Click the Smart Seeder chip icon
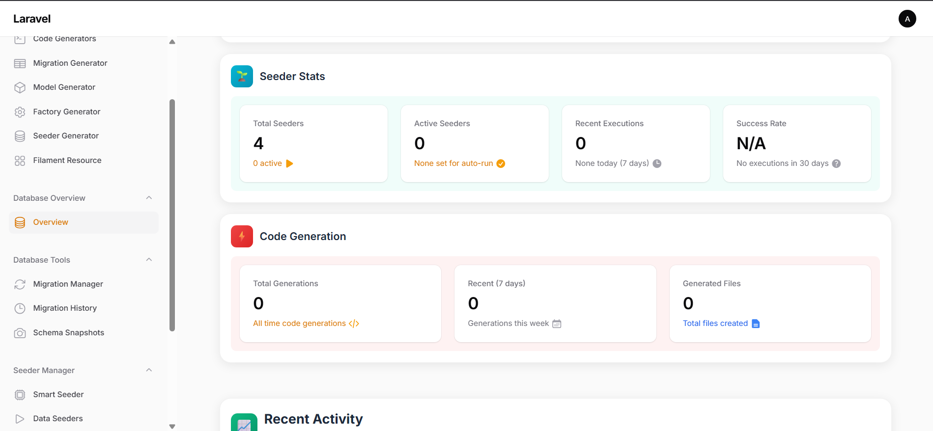Viewport: 933px width, 431px height. click(x=20, y=395)
